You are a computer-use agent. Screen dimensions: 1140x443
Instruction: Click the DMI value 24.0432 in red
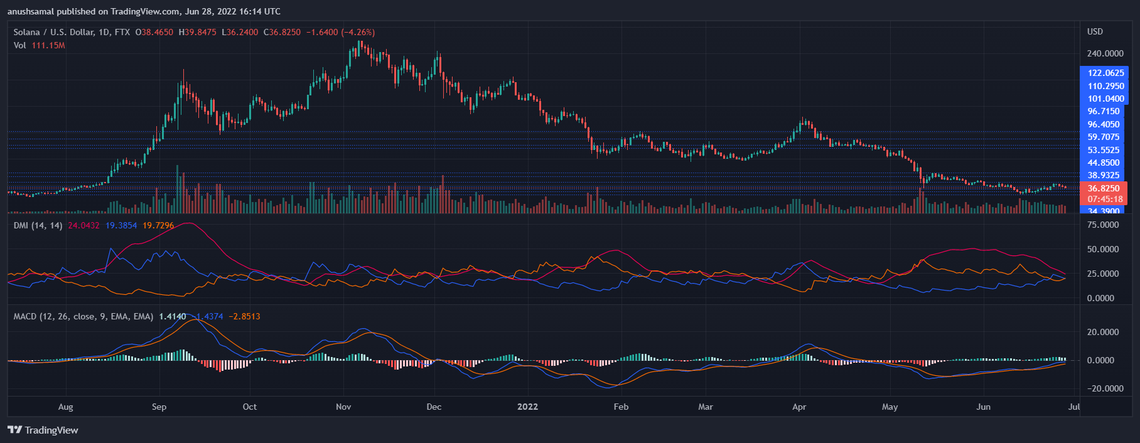coord(83,225)
